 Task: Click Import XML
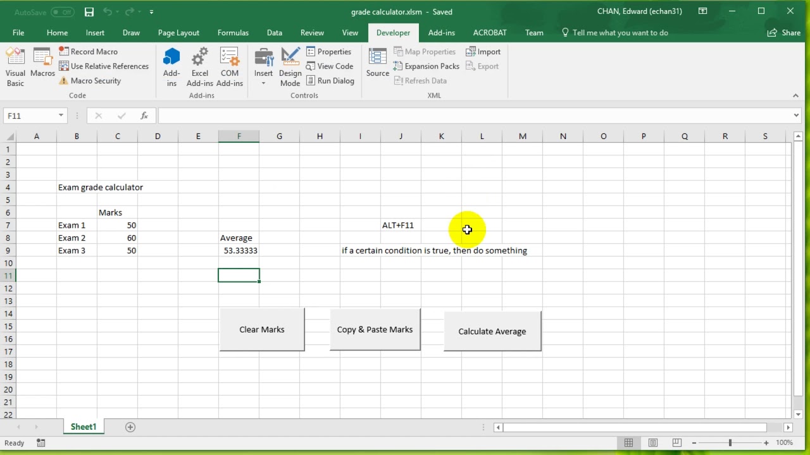(x=483, y=52)
